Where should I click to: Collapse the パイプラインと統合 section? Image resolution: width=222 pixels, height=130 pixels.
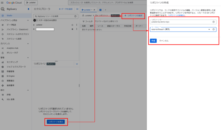tap(28, 20)
